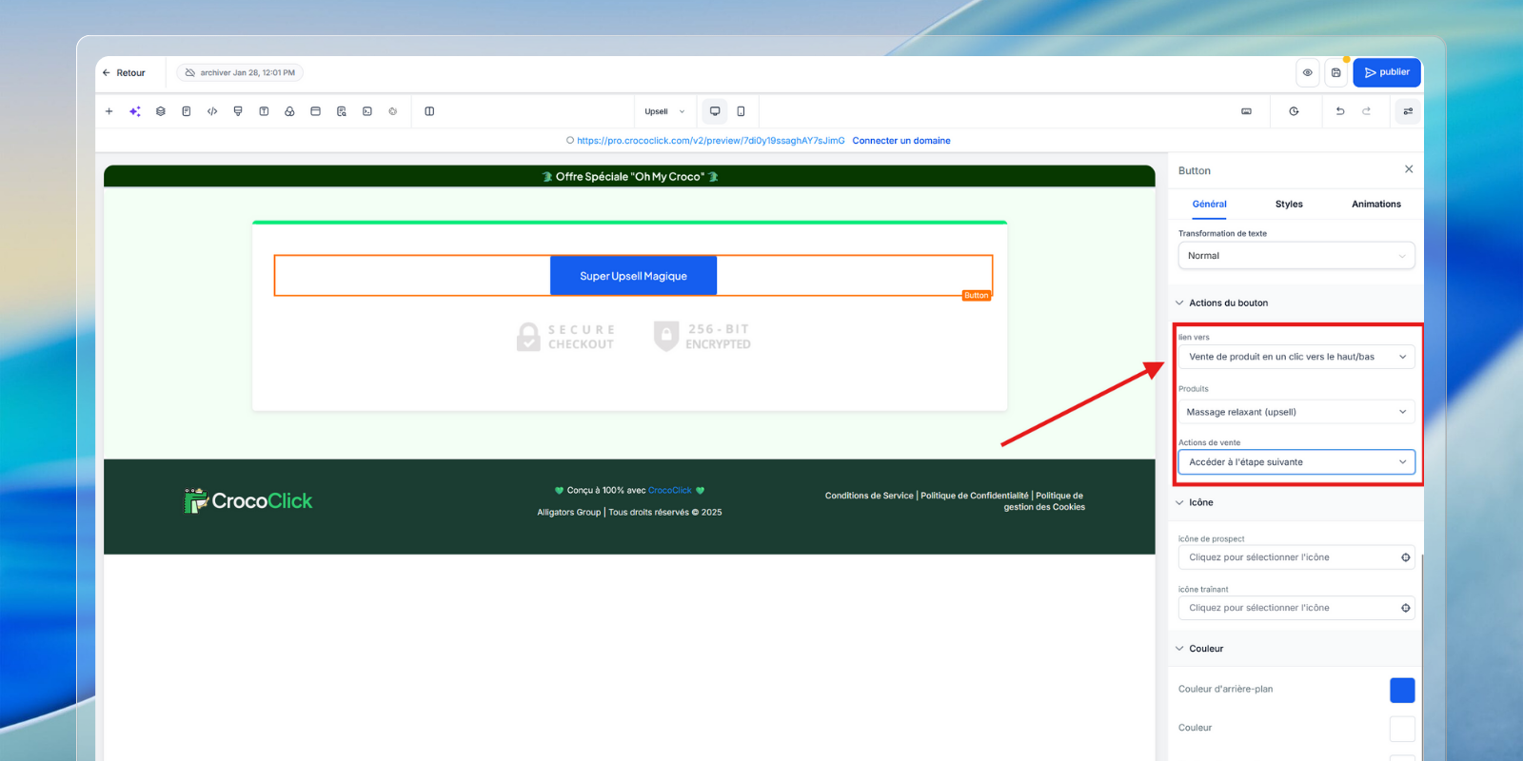Click the blue background color swatch
This screenshot has height=761, width=1523.
pos(1402,690)
